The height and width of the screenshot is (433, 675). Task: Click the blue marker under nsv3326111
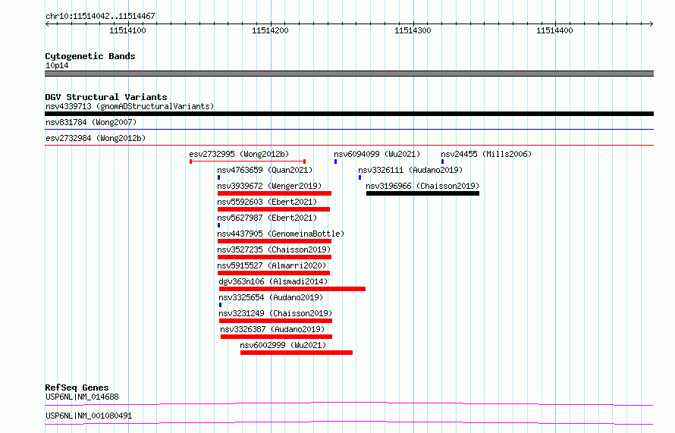[x=359, y=177]
